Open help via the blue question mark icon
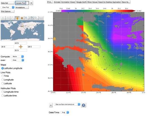Screen dimensions: 148x116 84,105
